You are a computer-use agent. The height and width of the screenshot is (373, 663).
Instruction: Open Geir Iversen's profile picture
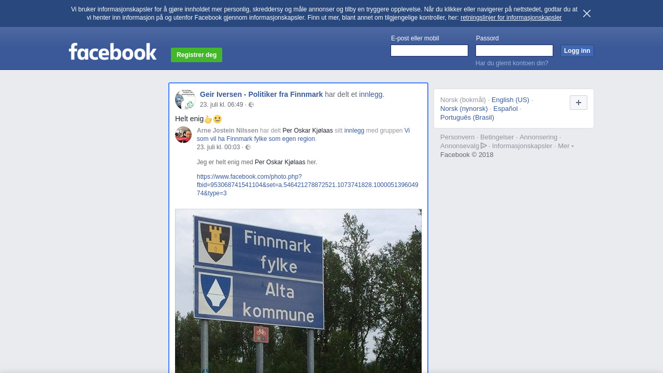click(185, 99)
